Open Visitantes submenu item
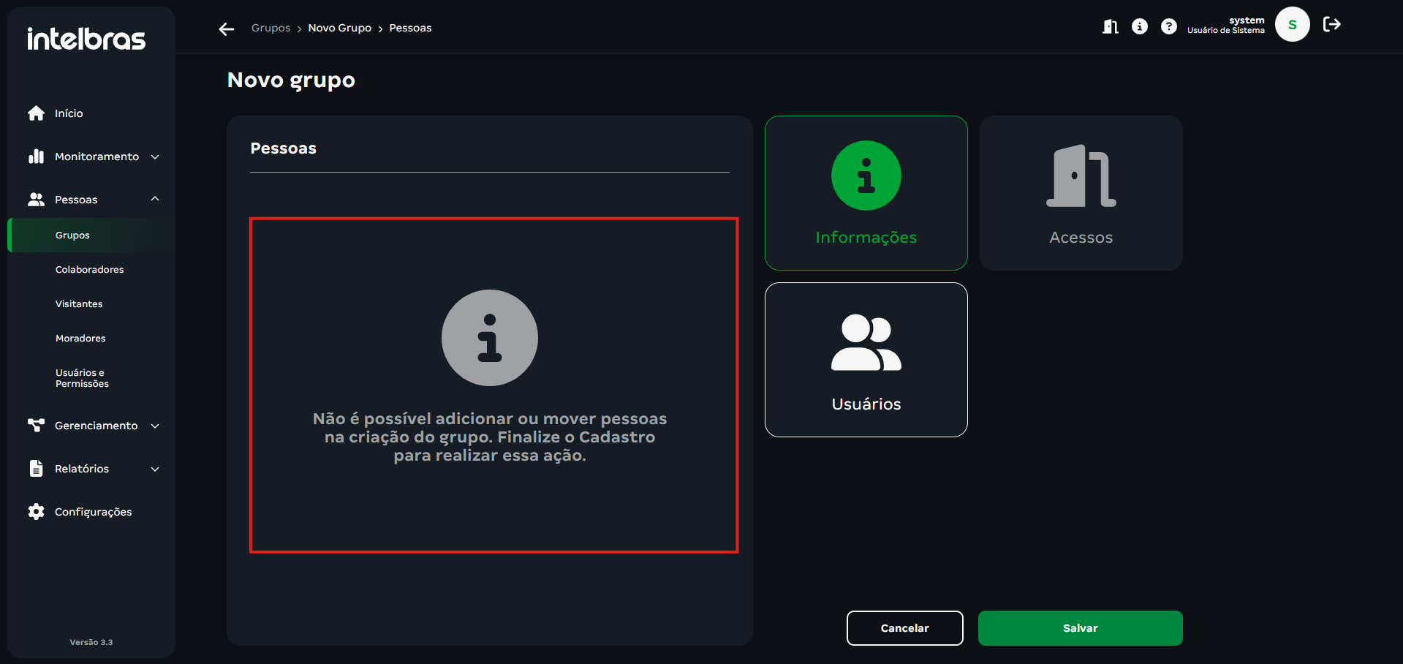 coord(79,304)
